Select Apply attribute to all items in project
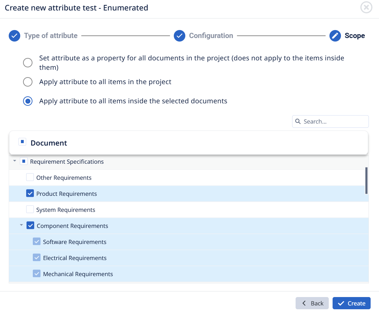 (x=28, y=82)
